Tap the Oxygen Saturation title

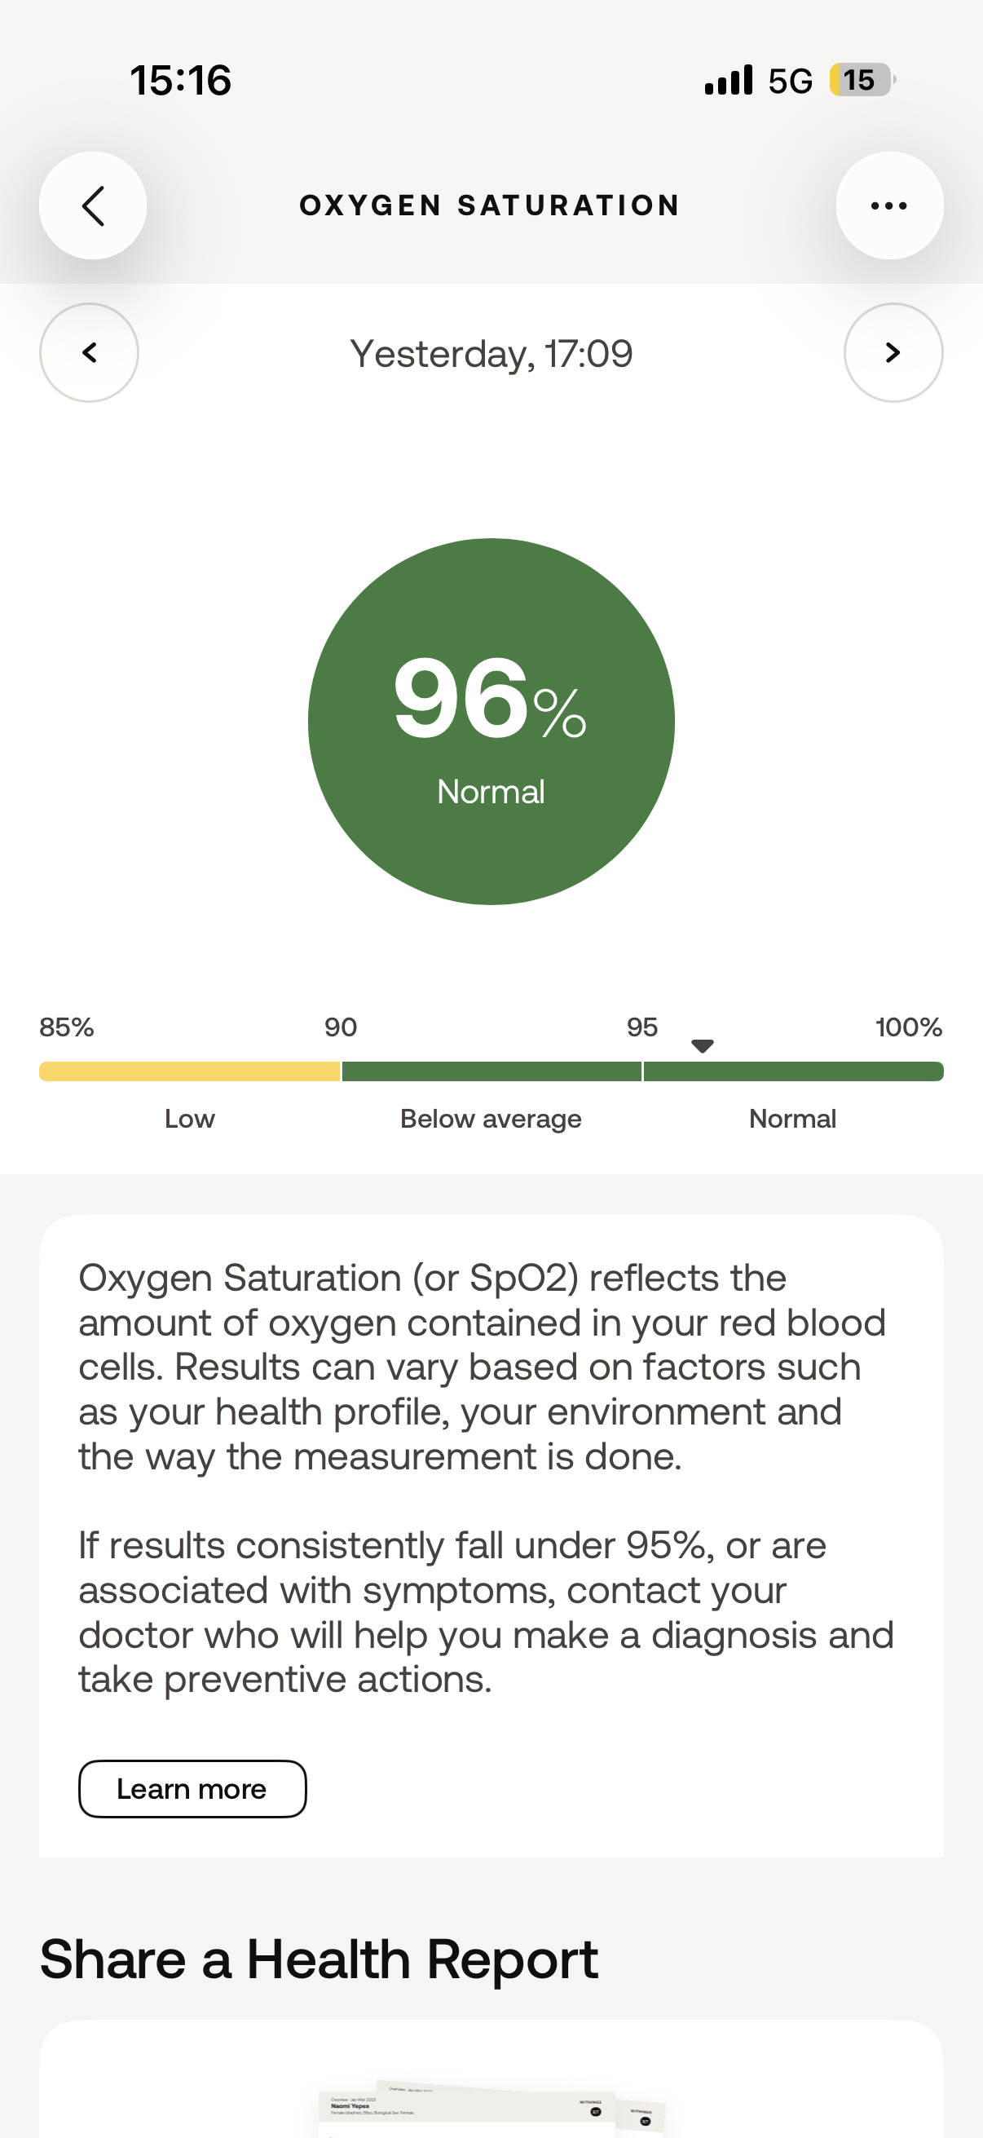coord(489,205)
